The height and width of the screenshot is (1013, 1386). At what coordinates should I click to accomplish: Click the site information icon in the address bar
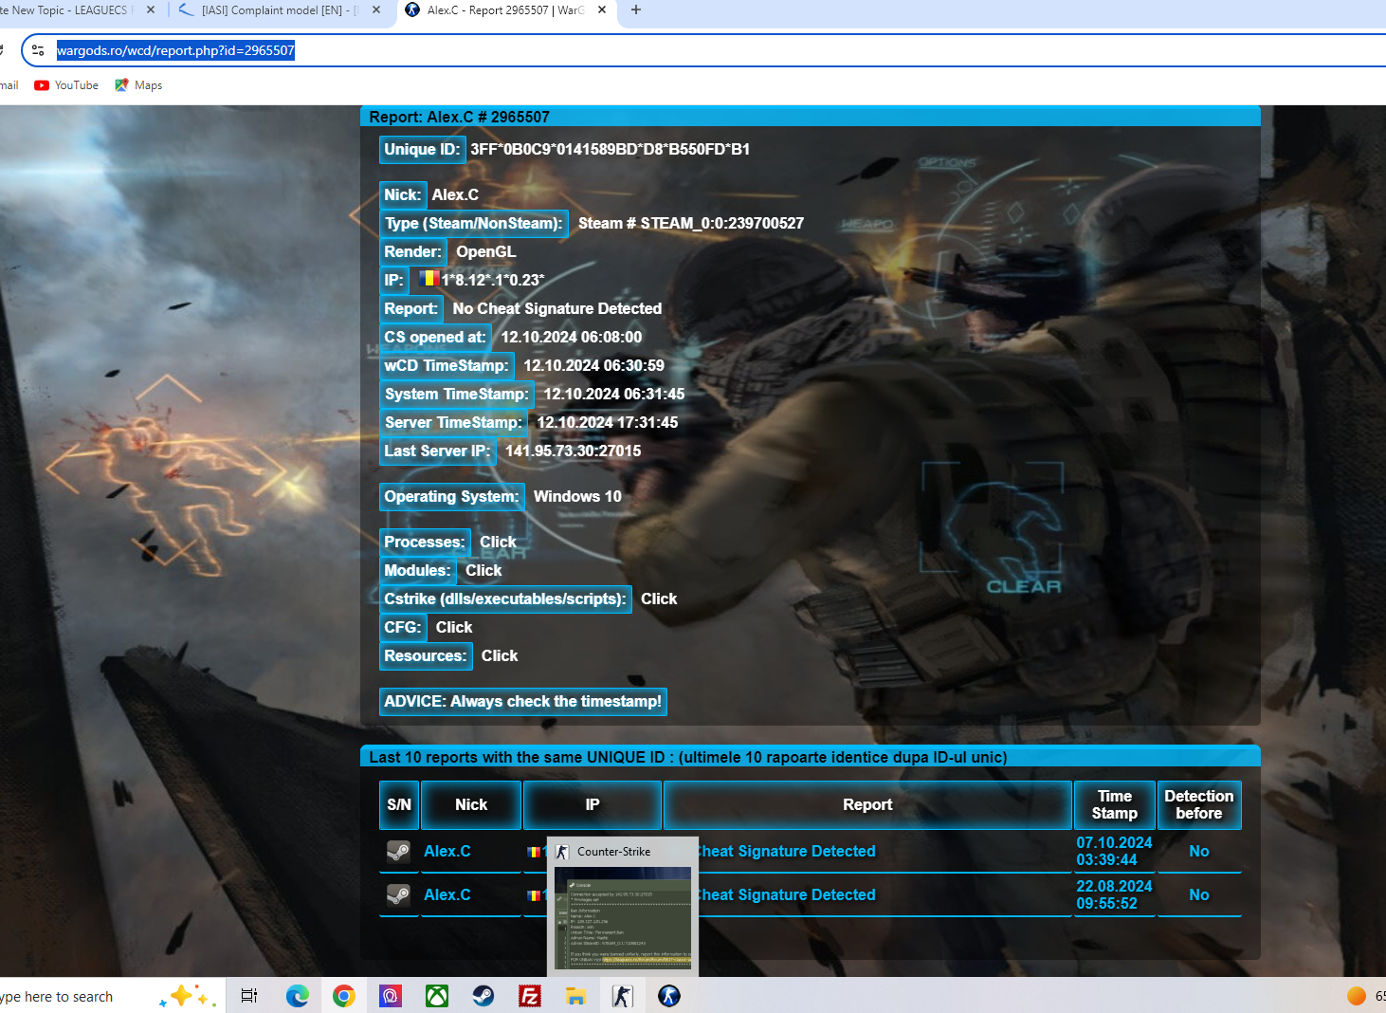pyautogui.click(x=38, y=50)
